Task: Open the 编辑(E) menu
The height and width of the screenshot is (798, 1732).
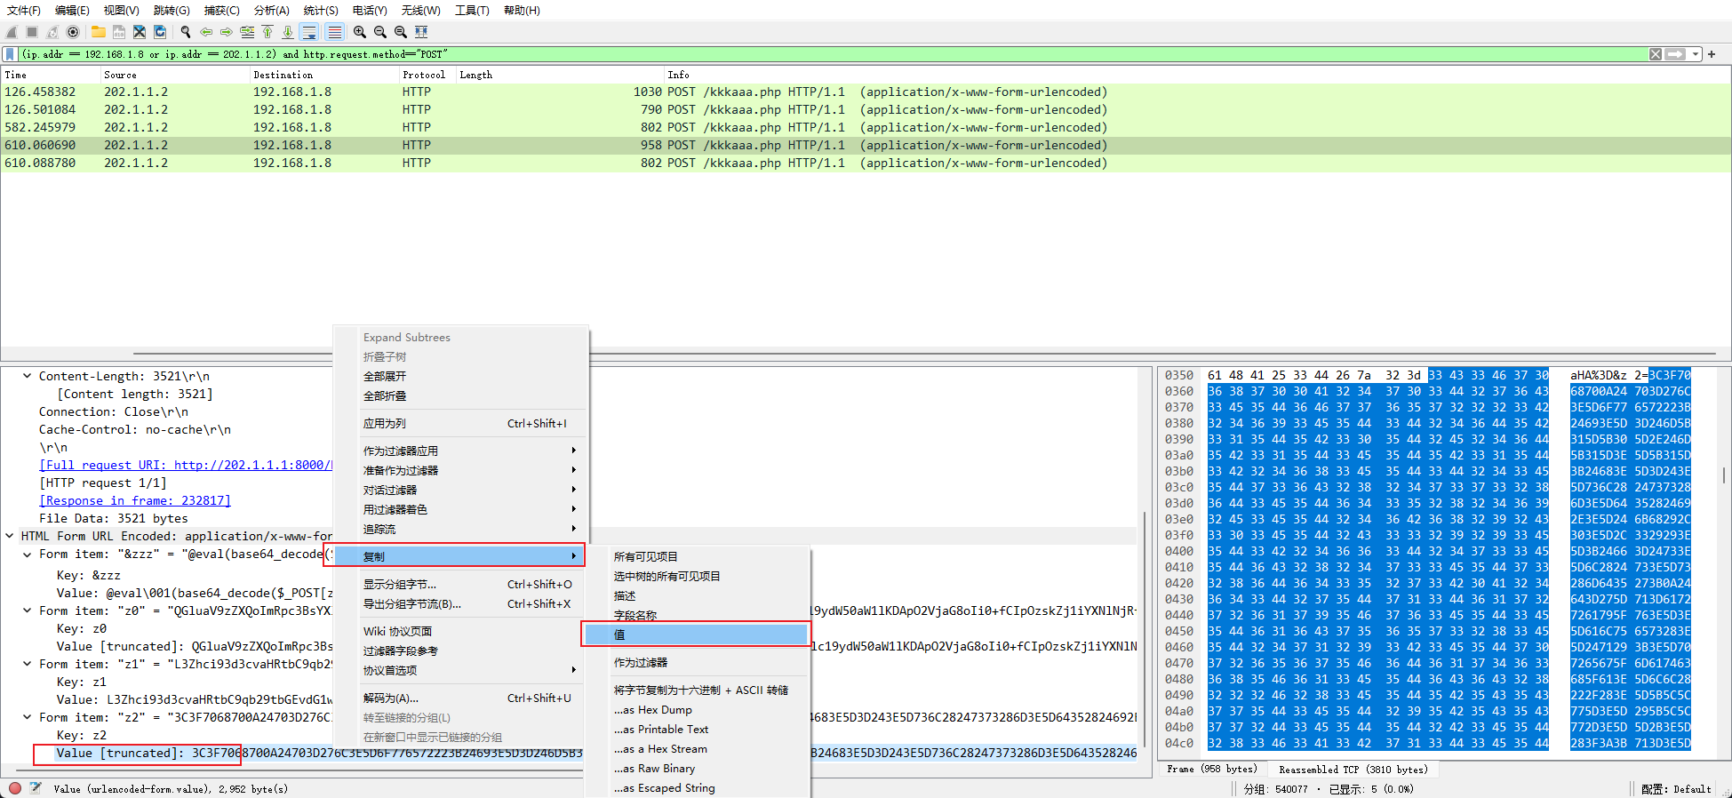Action: [x=72, y=11]
